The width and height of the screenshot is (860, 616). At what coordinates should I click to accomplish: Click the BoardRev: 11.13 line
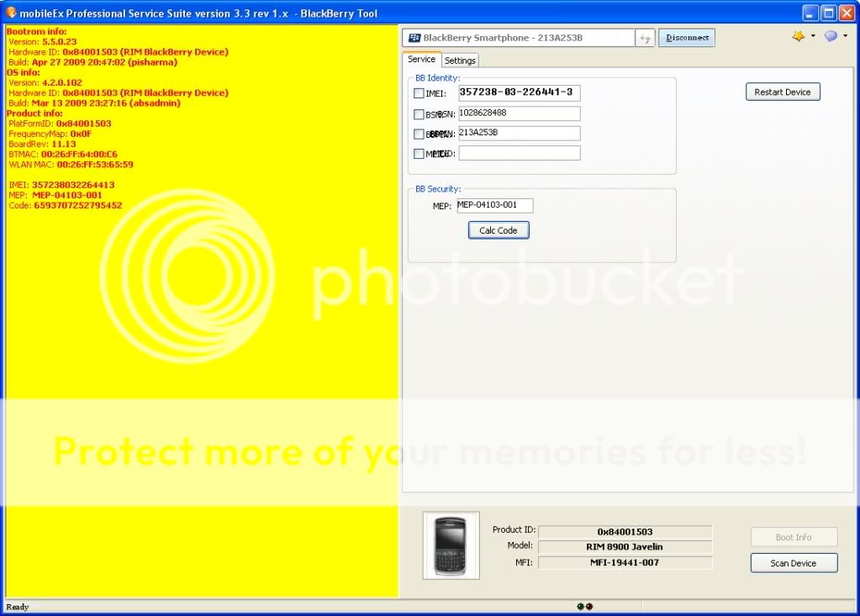[42, 145]
